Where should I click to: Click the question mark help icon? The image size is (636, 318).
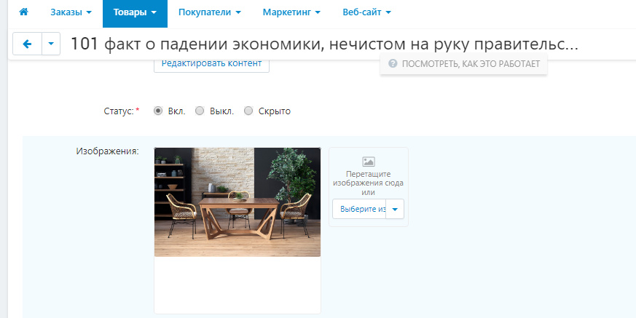click(393, 64)
